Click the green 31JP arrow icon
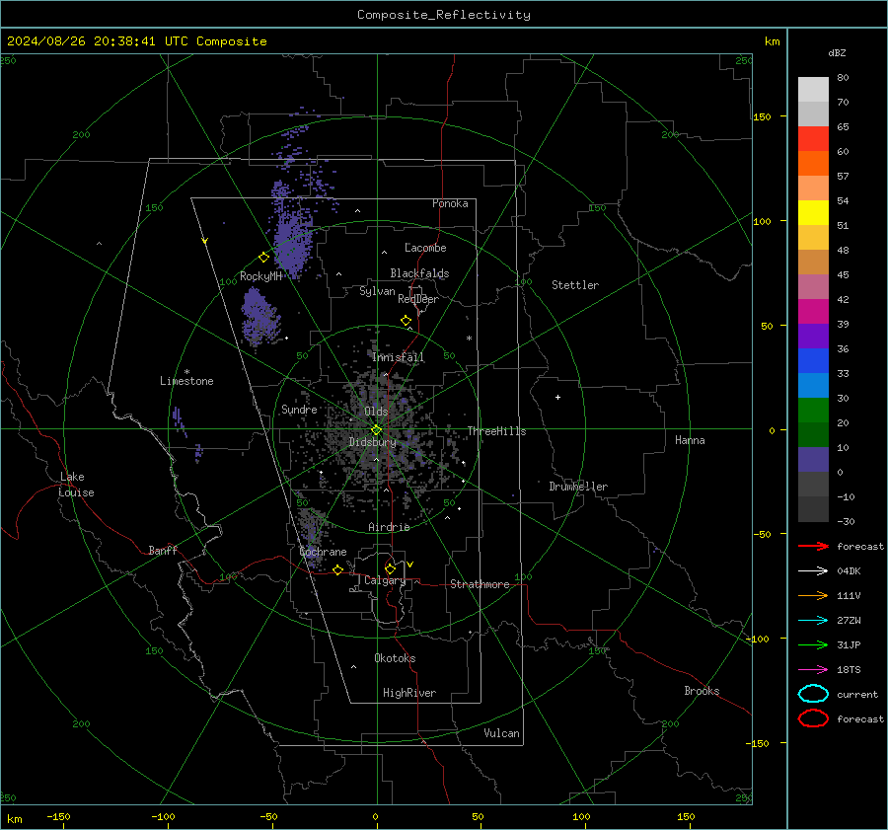The image size is (888, 830). pos(813,644)
